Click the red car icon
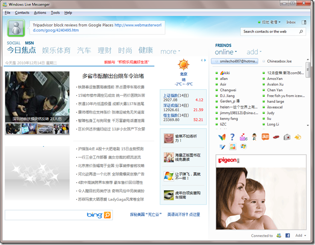 point(276,137)
